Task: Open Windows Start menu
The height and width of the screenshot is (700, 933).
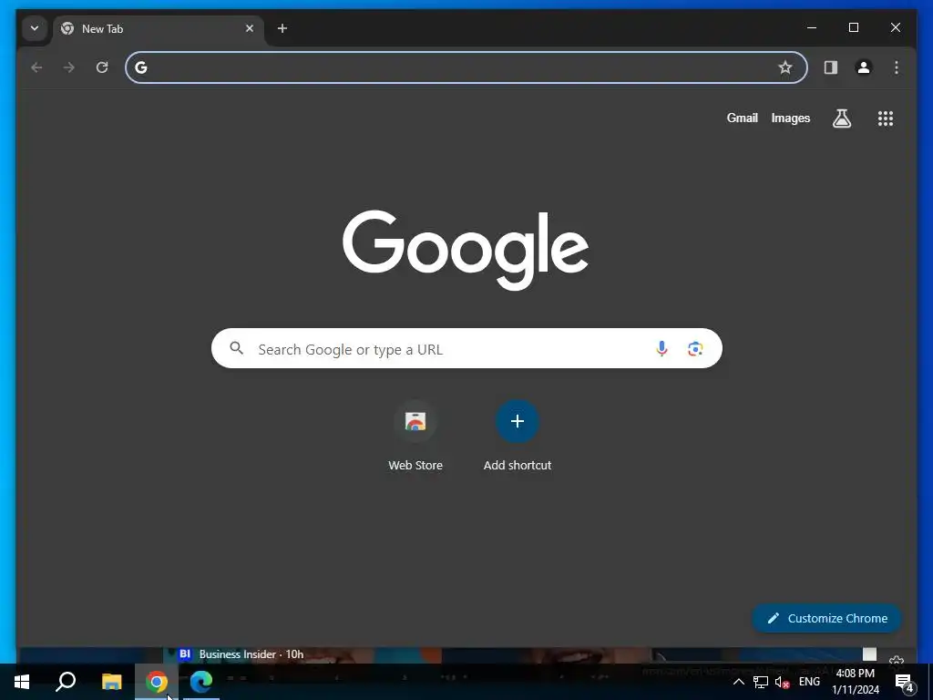Action: click(x=22, y=682)
